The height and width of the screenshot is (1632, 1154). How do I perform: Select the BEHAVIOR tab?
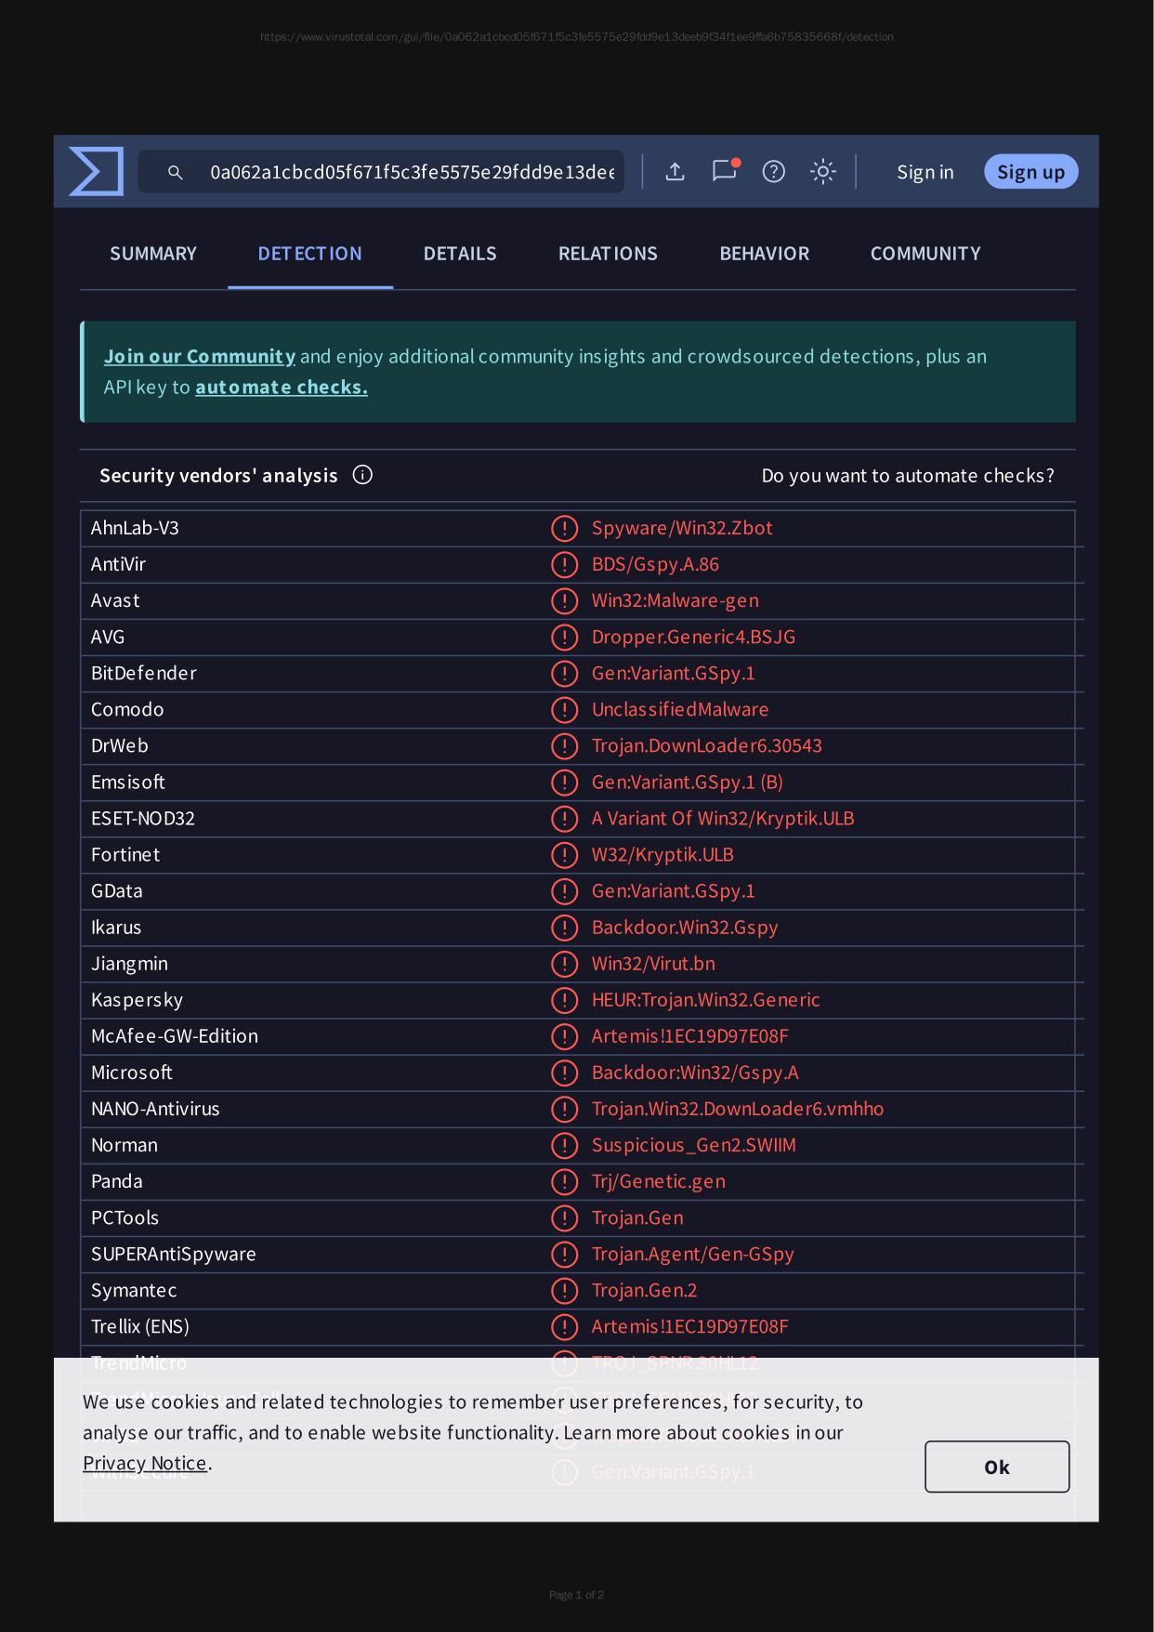[764, 254]
